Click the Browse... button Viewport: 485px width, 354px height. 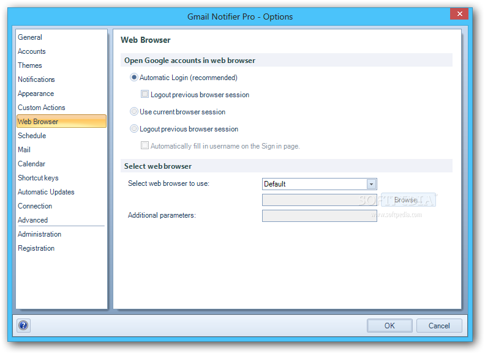point(408,200)
